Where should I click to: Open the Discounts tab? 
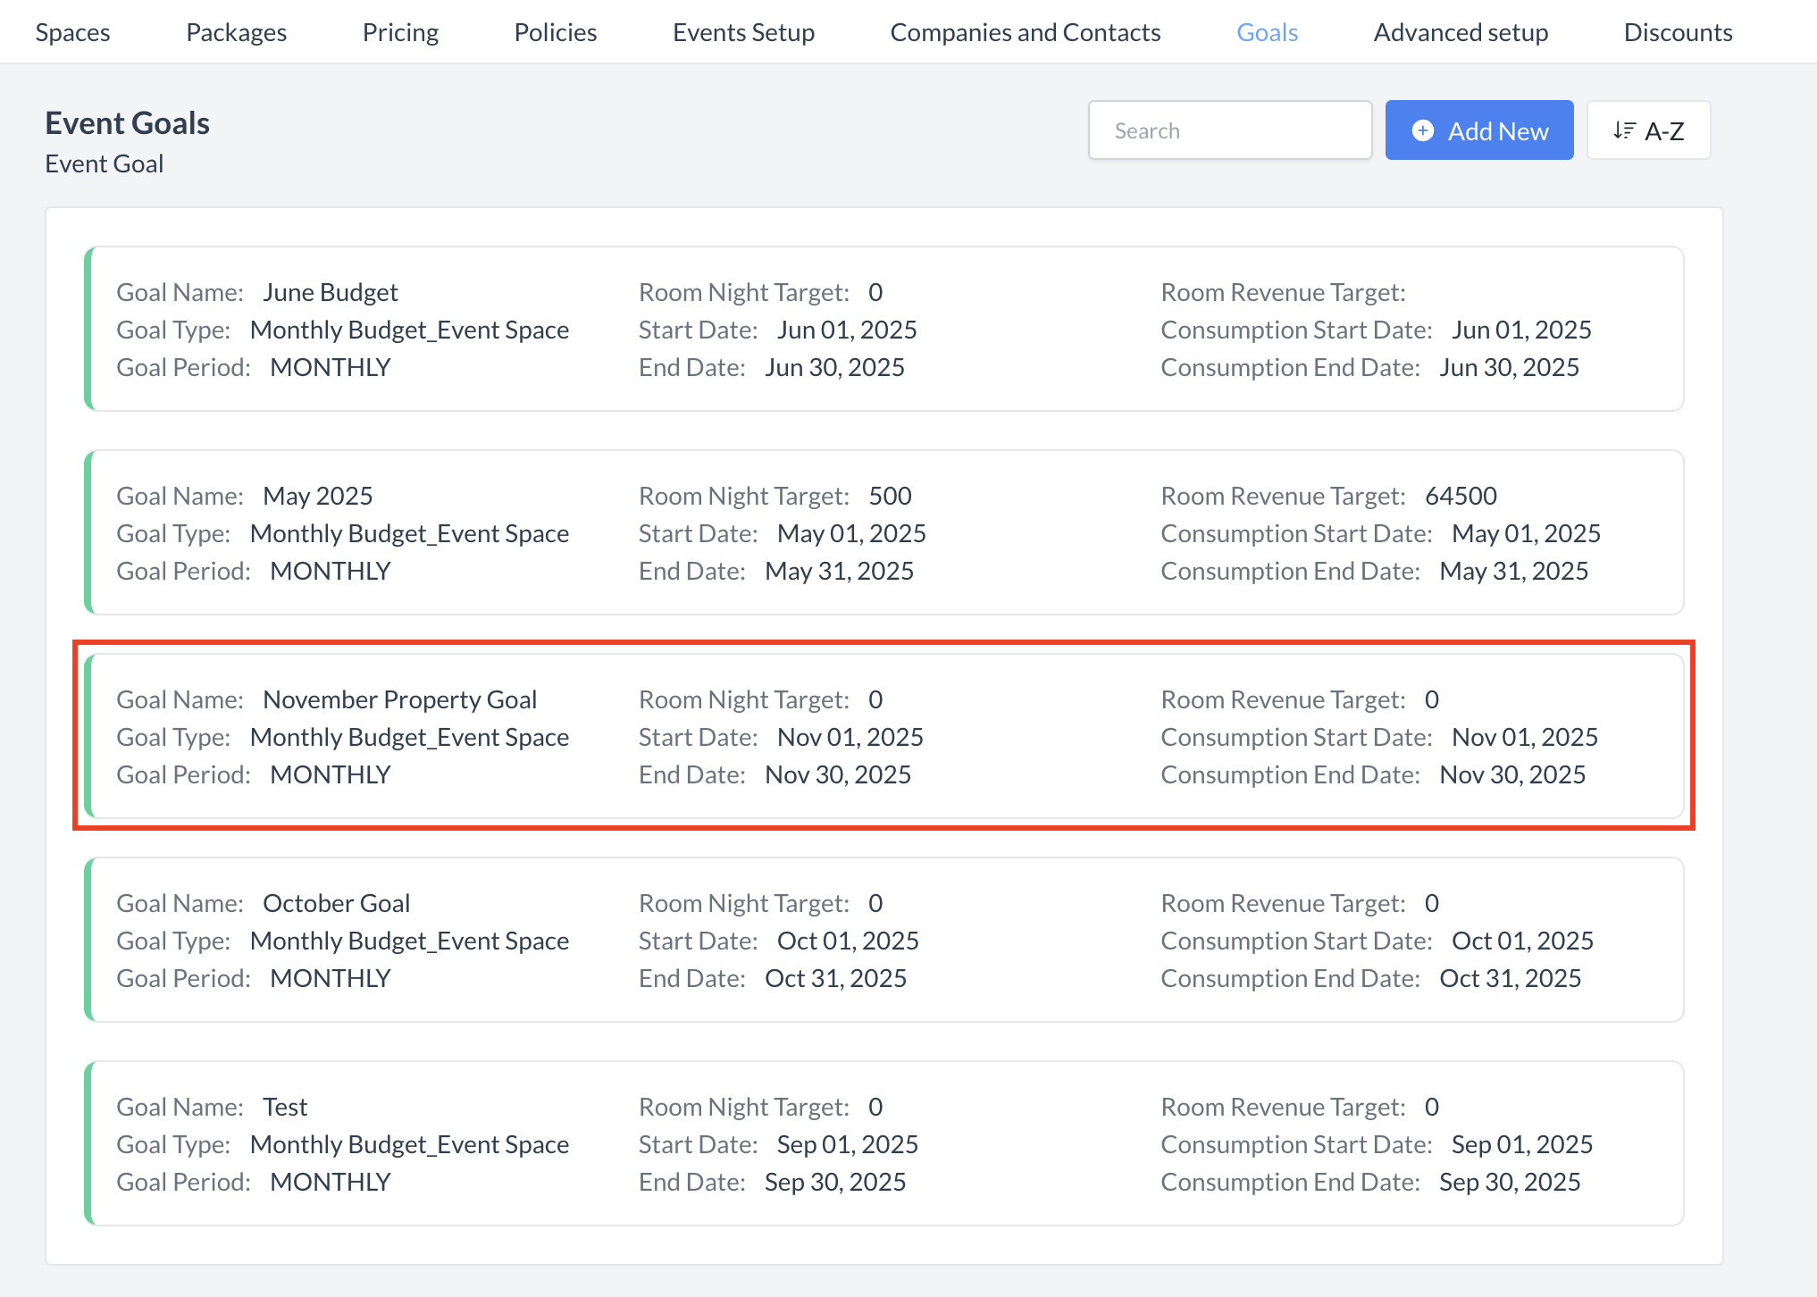(x=1677, y=32)
